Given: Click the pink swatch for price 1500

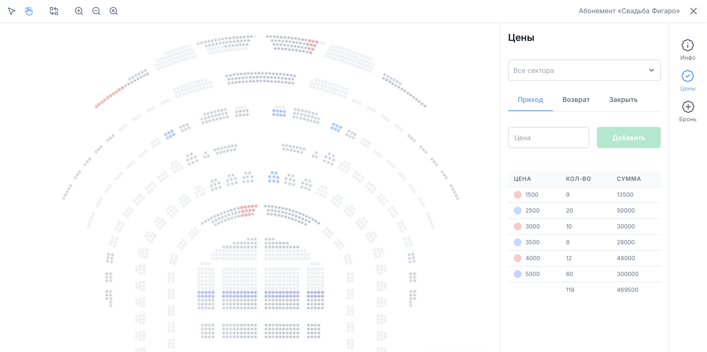Looking at the screenshot, I should 517,195.
